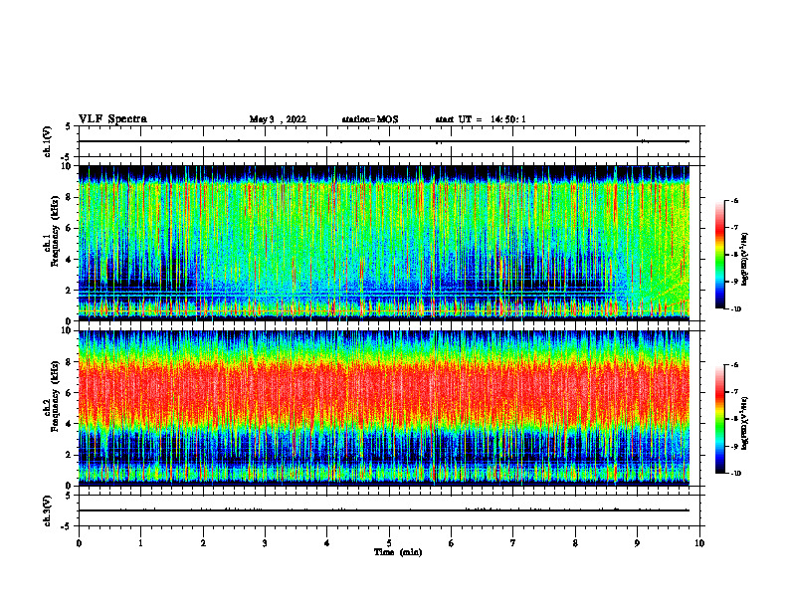The width and height of the screenshot is (788, 609).
Task: Click the ch.1 color scale bar
Action: (x=720, y=255)
